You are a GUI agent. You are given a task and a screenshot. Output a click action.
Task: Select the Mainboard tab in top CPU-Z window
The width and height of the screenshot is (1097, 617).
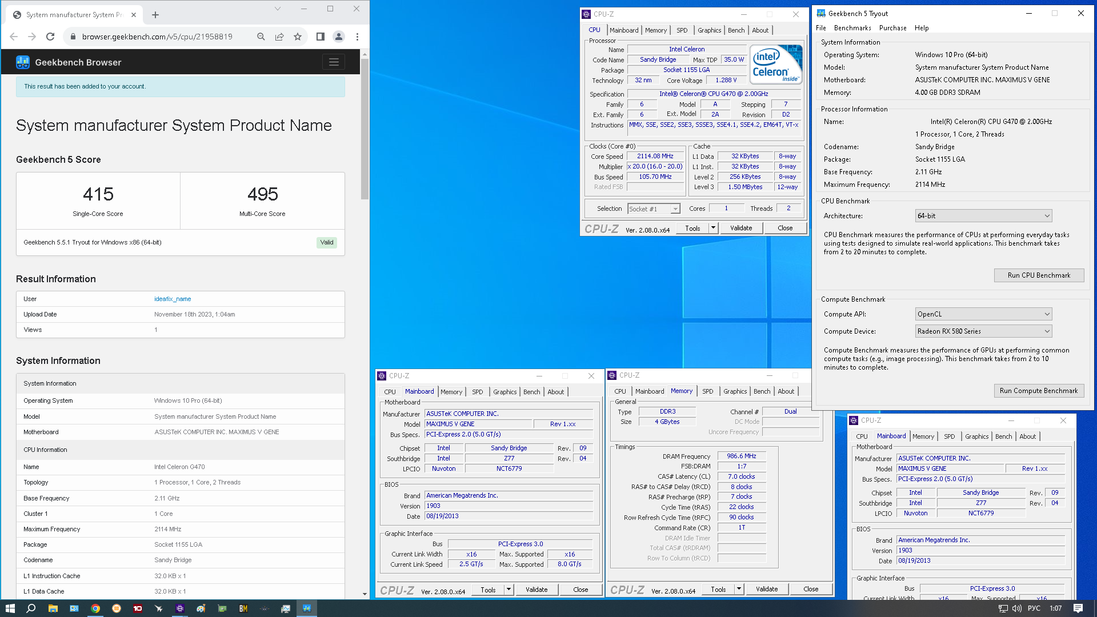(624, 30)
